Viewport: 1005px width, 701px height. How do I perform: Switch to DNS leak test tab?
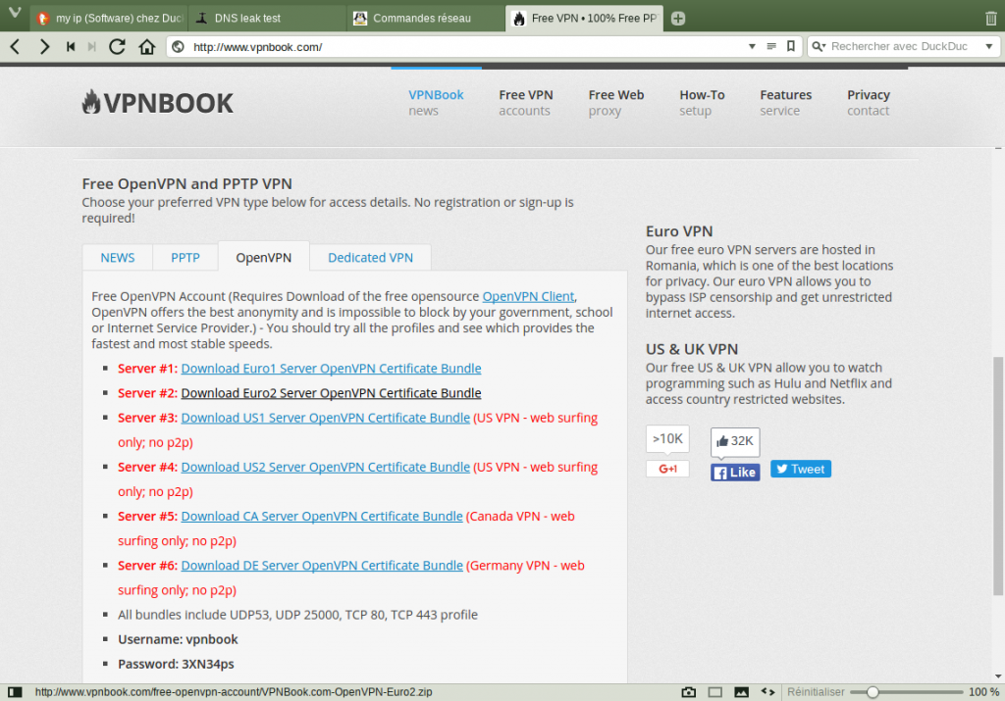click(x=268, y=19)
